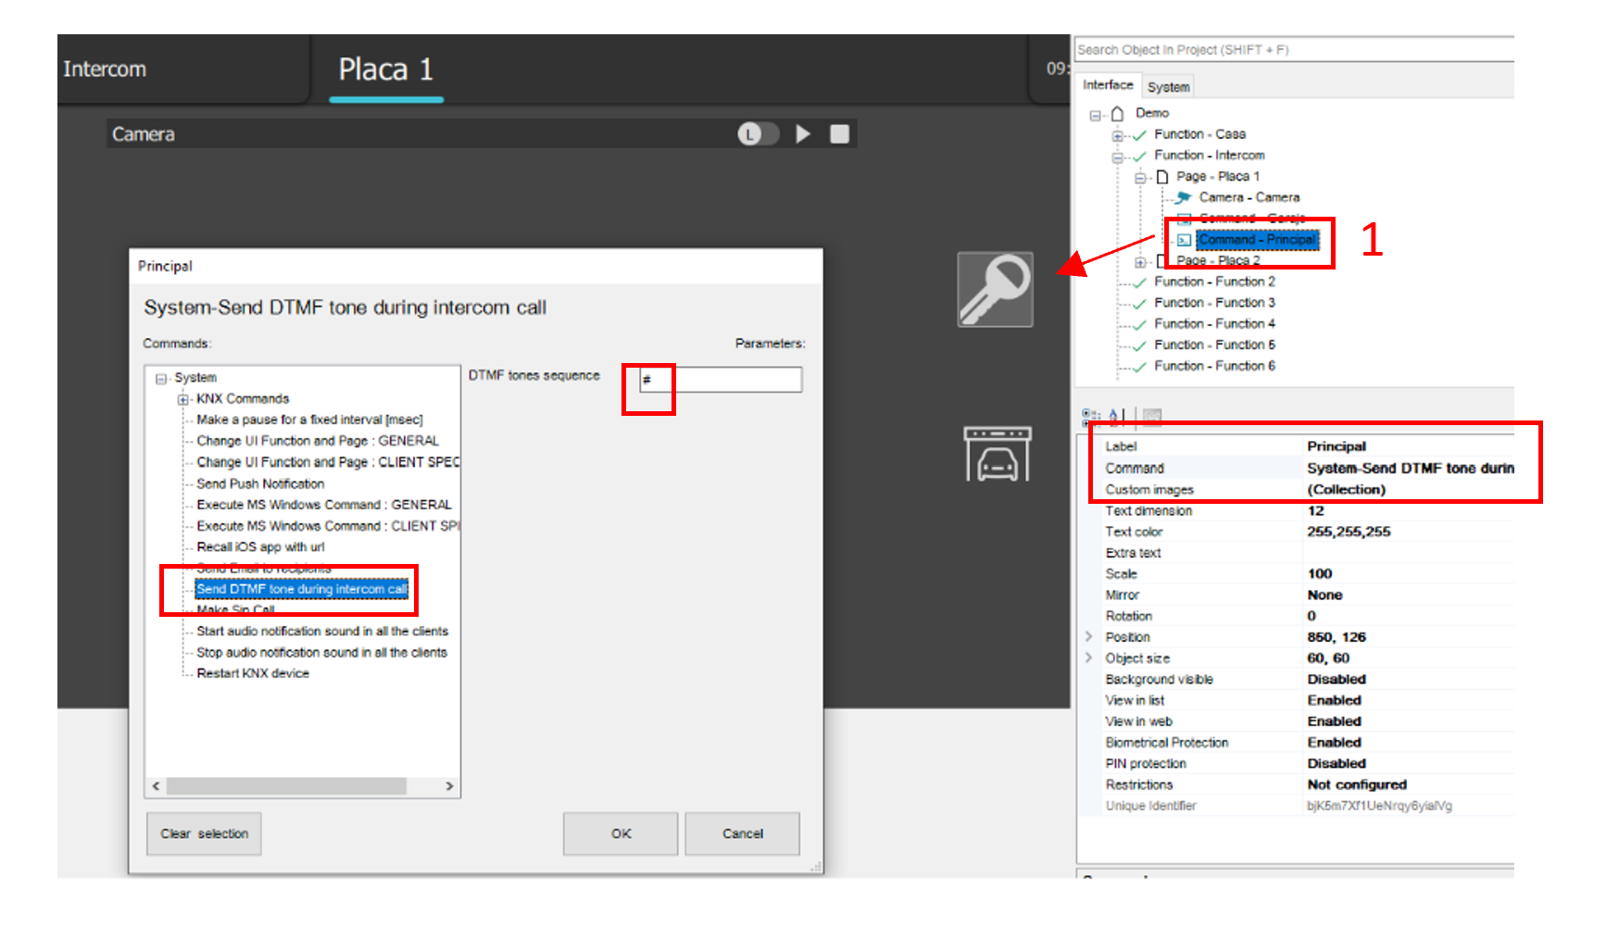Click the key icon command button

point(995,289)
